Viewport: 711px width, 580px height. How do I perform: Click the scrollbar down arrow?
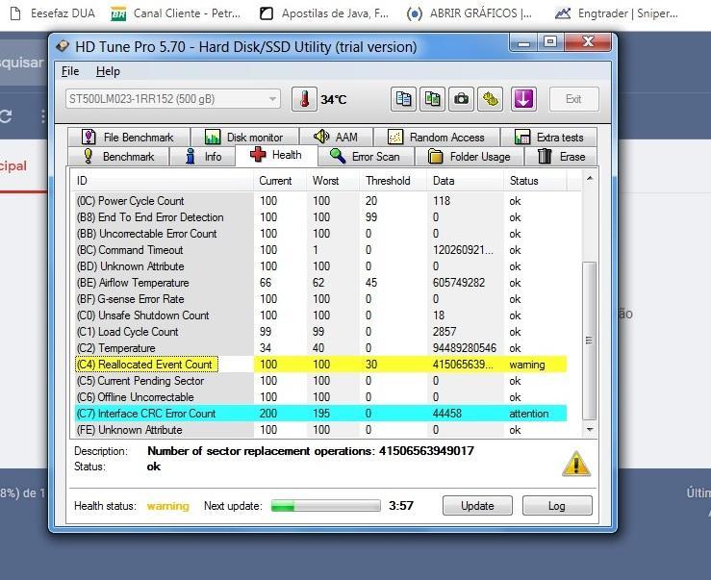[590, 429]
